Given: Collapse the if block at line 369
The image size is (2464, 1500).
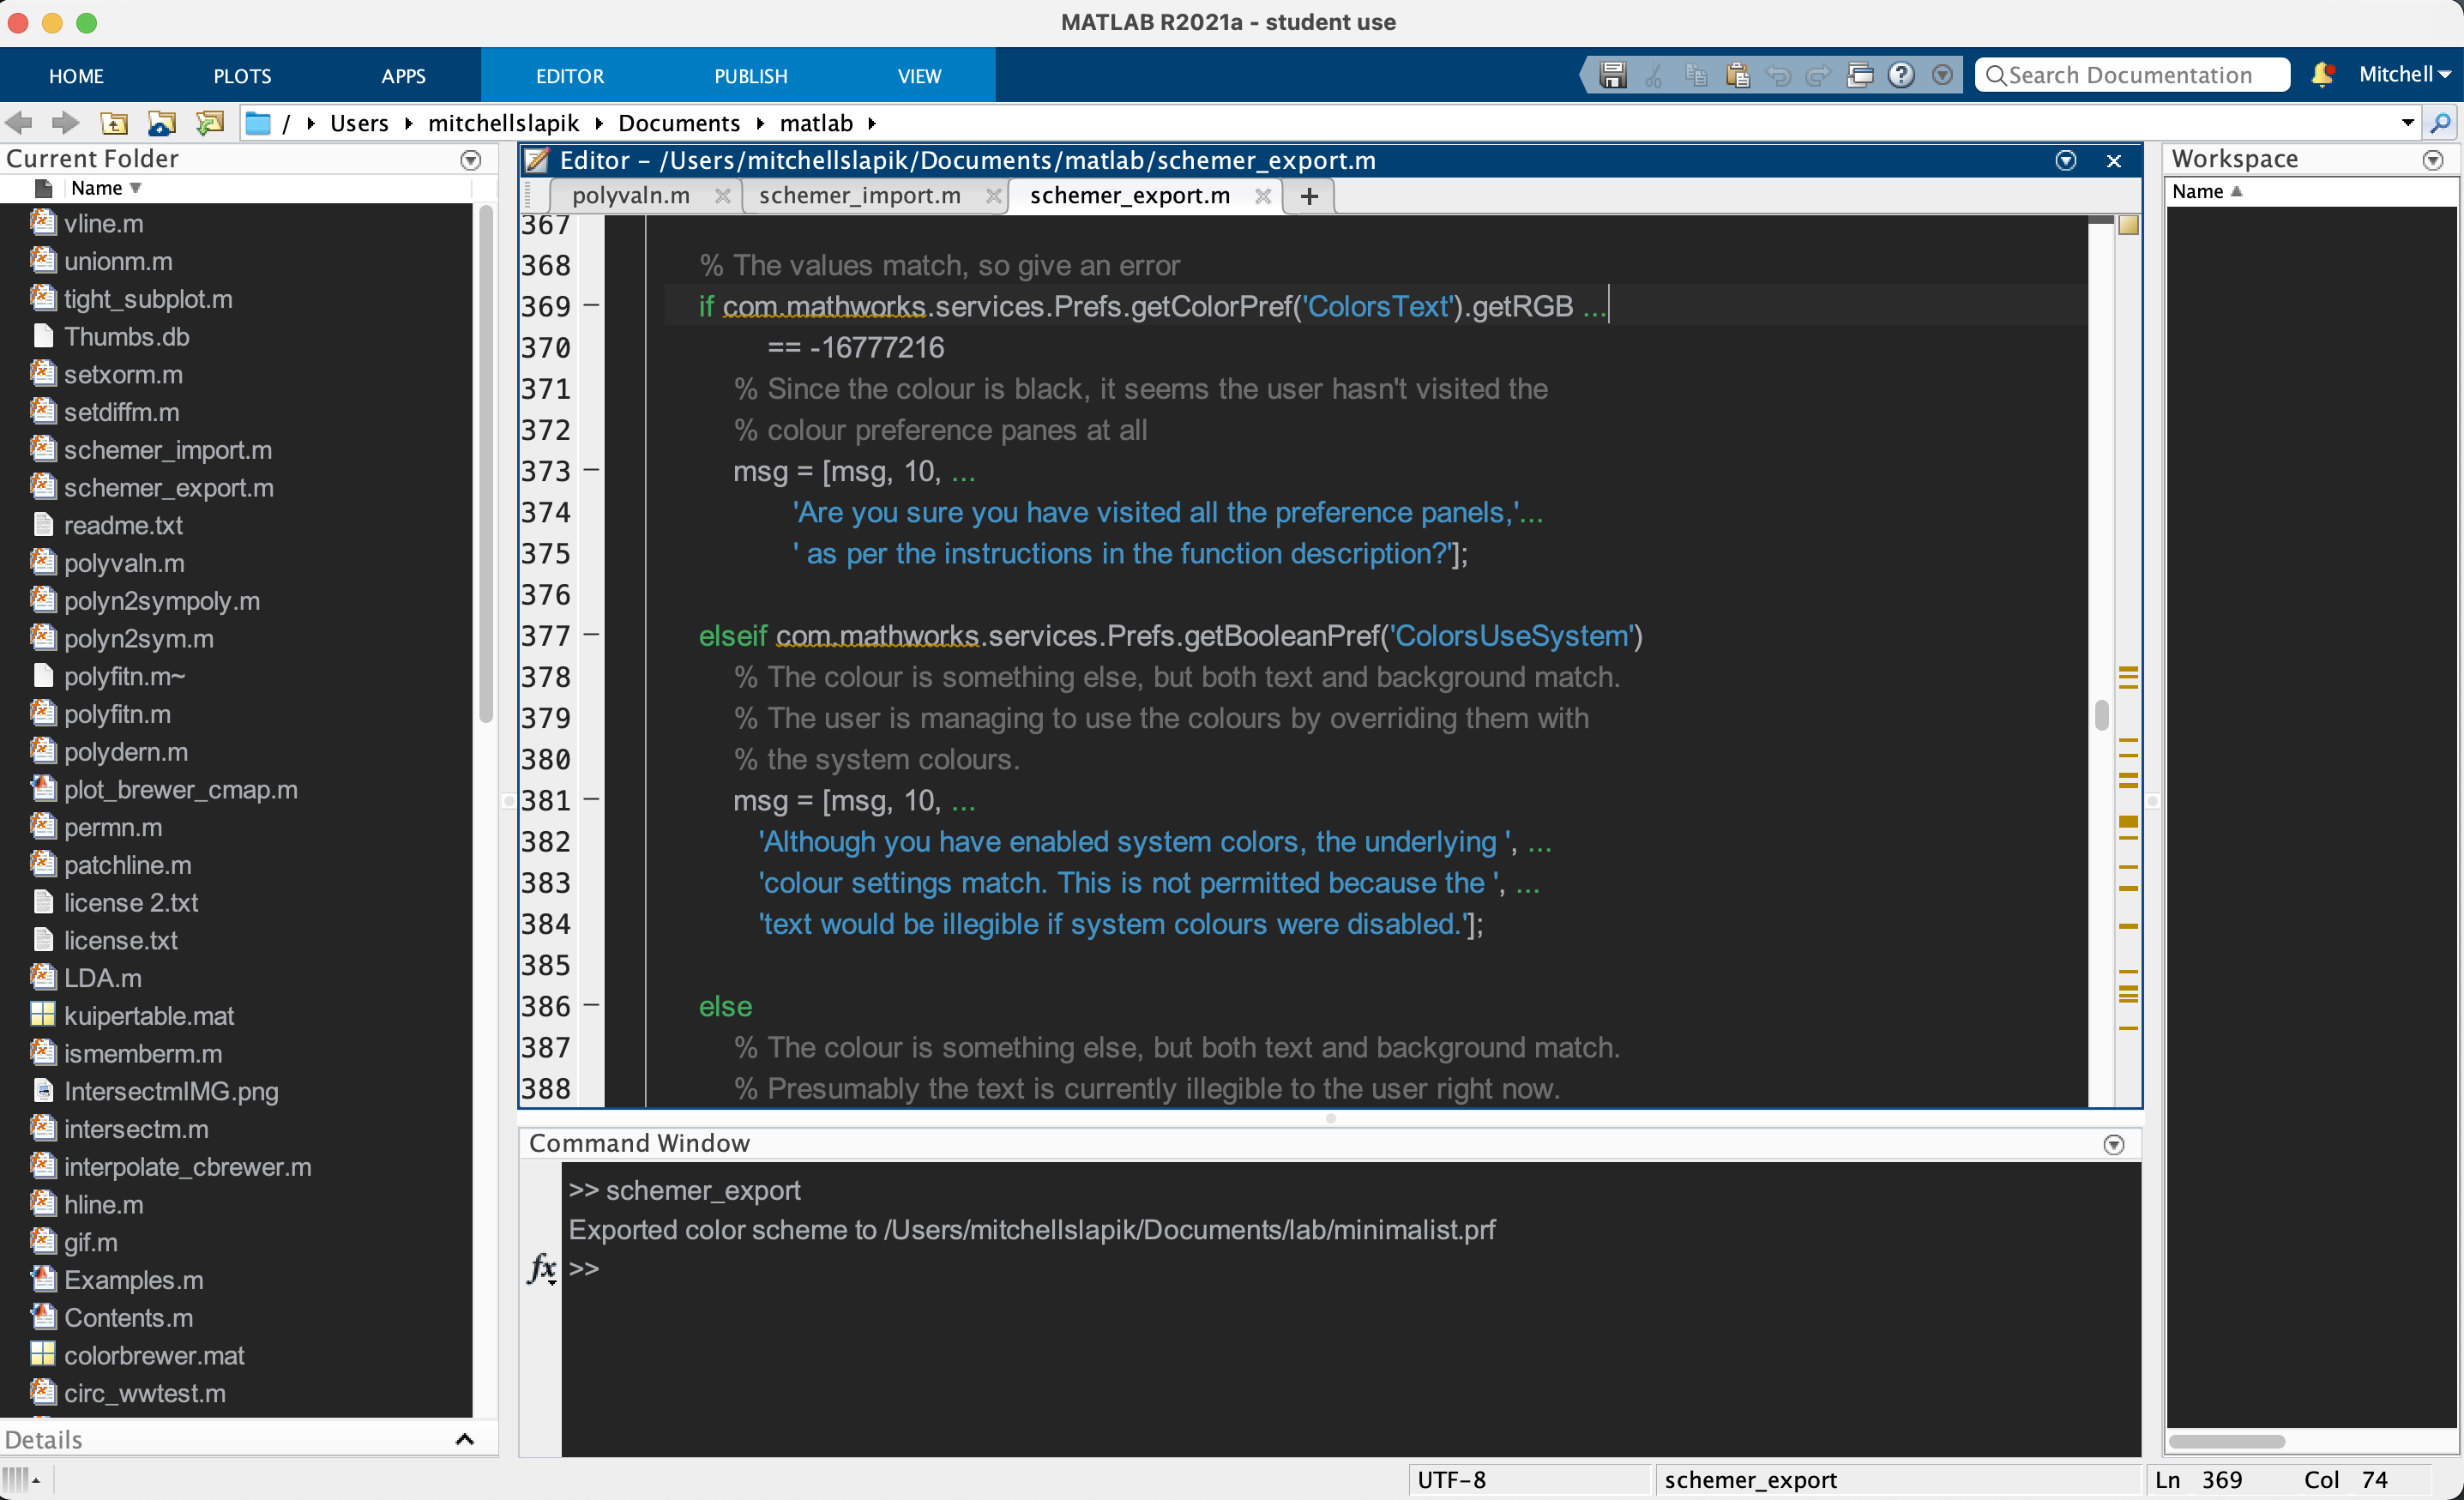Looking at the screenshot, I should tap(591, 305).
